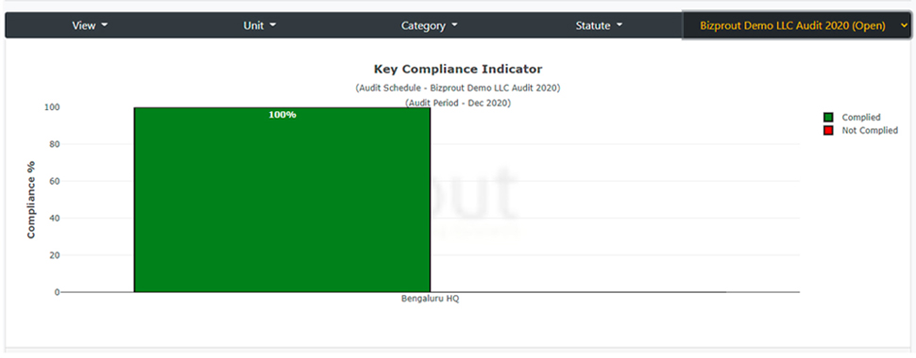Click the green Complied legend swatch

[828, 117]
